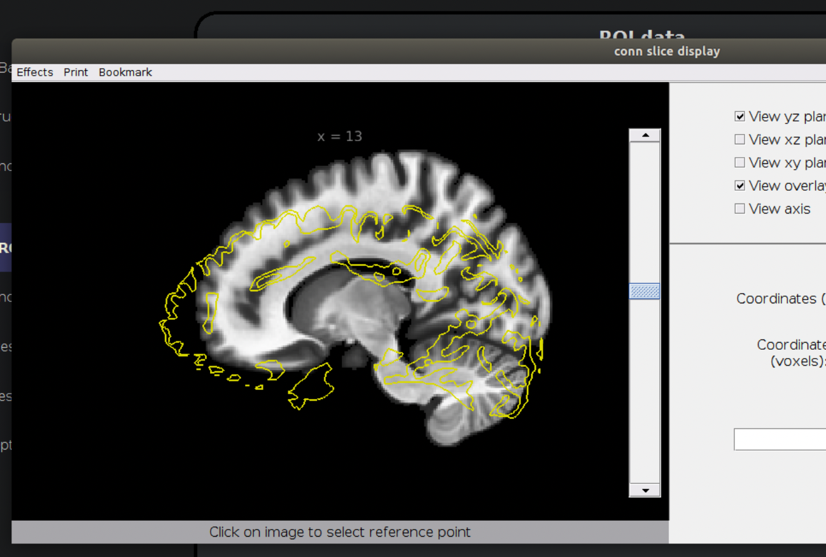Click the empty text field at lower right
The width and height of the screenshot is (826, 557).
click(x=780, y=439)
